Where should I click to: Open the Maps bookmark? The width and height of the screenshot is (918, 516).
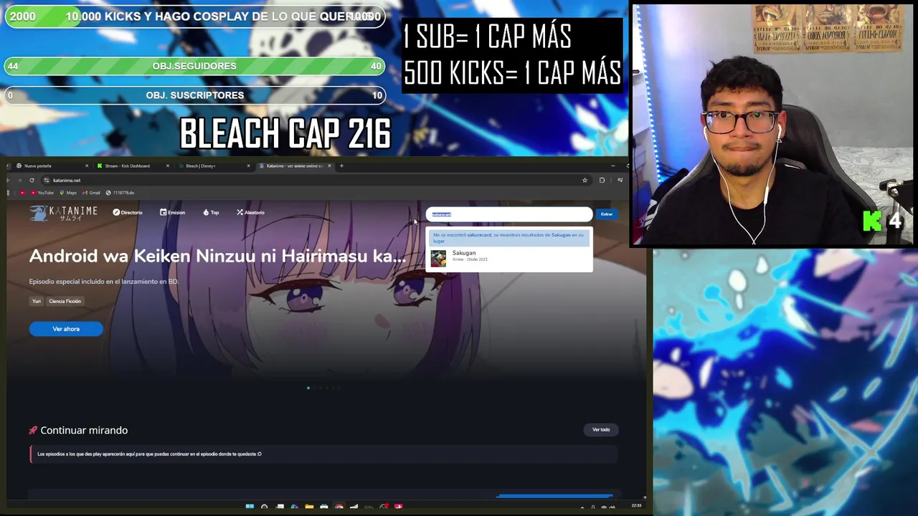tap(68, 193)
